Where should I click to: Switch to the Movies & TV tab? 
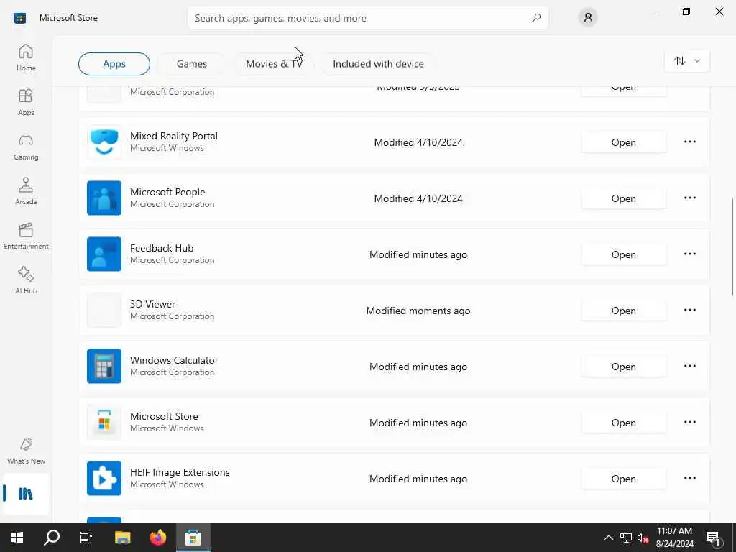(274, 64)
